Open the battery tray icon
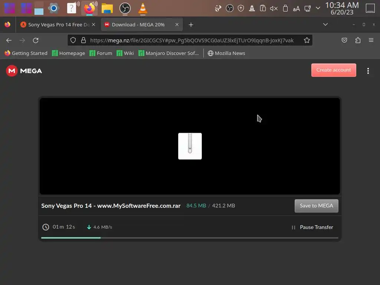Viewport: 380px width, 285px height. tap(285, 9)
